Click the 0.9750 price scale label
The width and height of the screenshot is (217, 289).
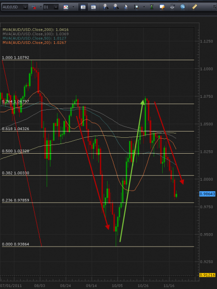point(206,207)
